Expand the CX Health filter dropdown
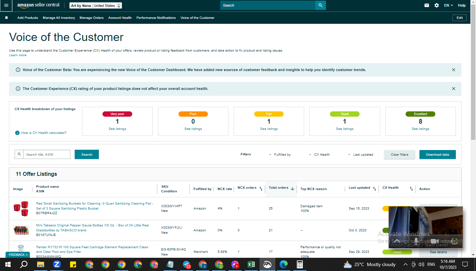Screen dimensions: 476x271 [319, 155]
